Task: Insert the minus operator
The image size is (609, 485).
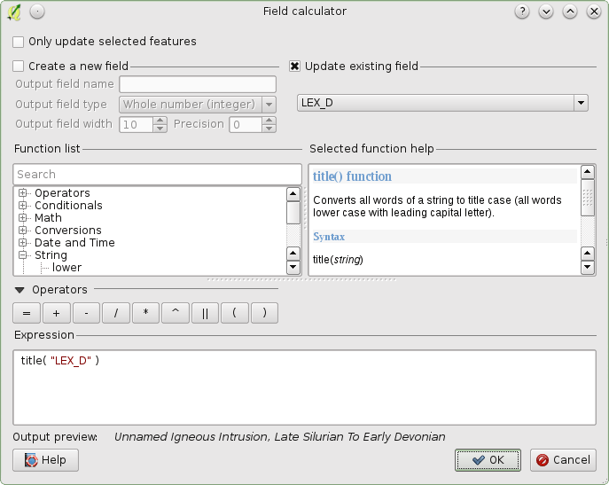Action: tap(86, 313)
